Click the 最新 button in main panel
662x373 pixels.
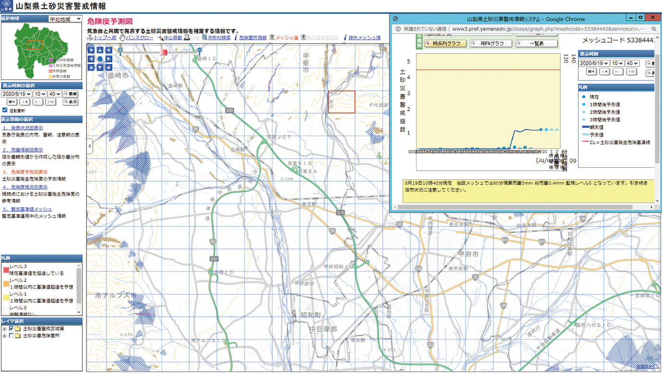point(70,94)
